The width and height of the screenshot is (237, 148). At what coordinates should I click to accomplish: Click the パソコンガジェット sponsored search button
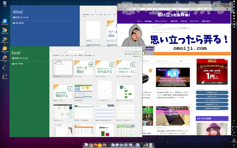pyautogui.click(x=212, y=100)
